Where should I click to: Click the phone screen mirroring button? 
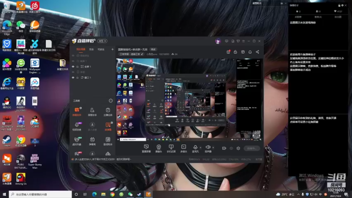coord(171,148)
